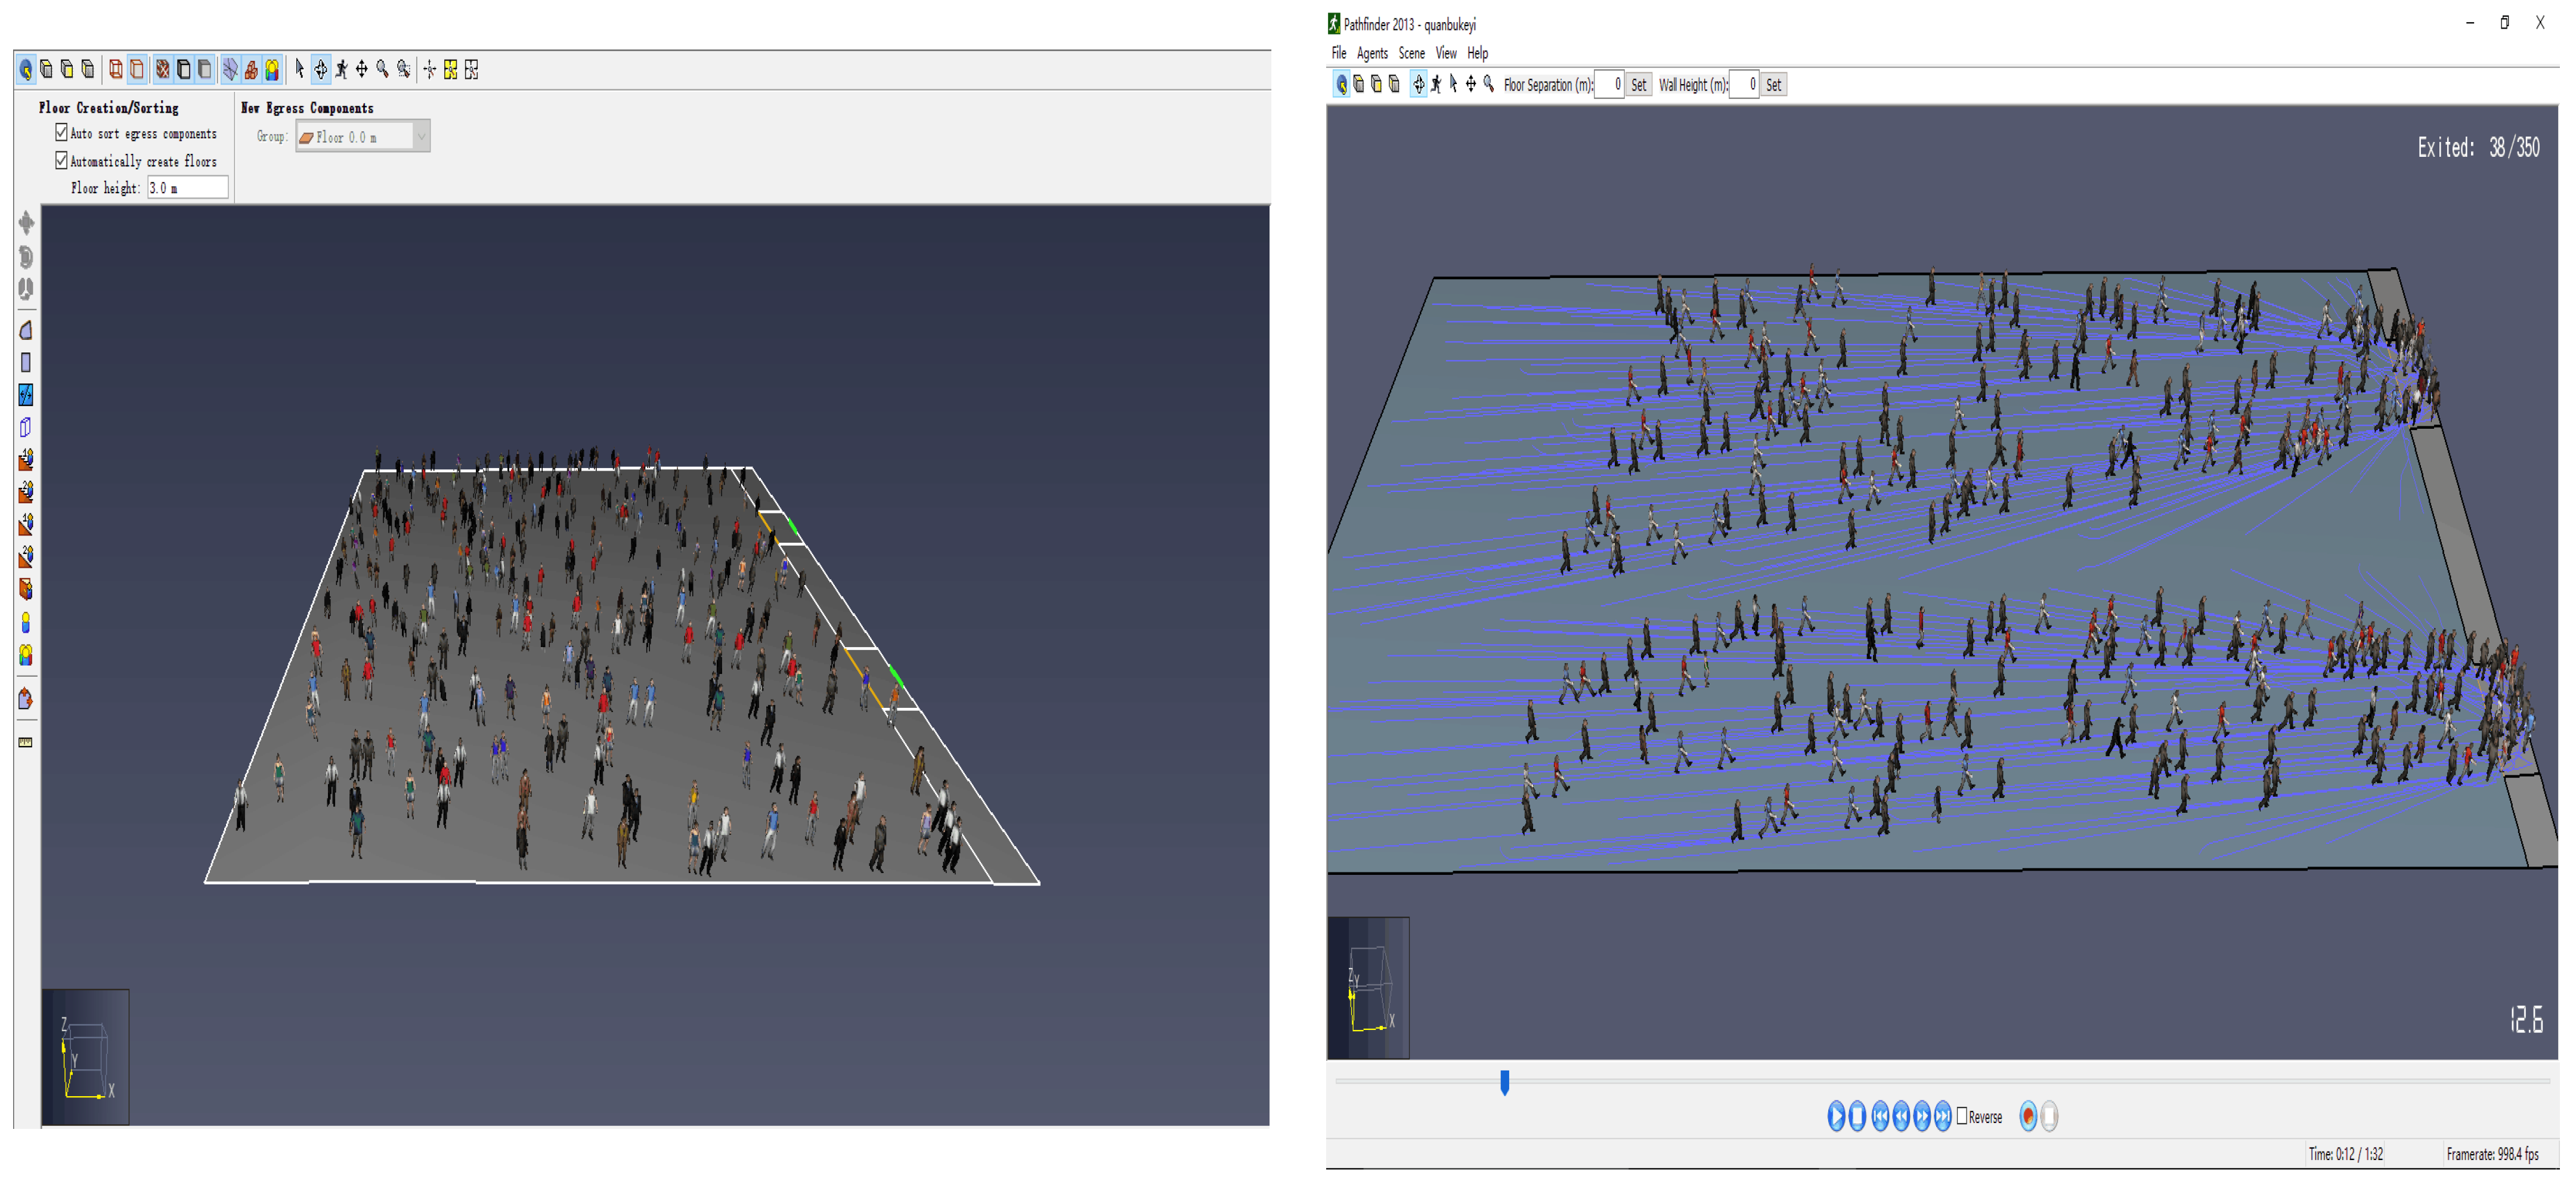Toggle Automatically create floors checkbox
The height and width of the screenshot is (1182, 2576).
pyautogui.click(x=61, y=160)
